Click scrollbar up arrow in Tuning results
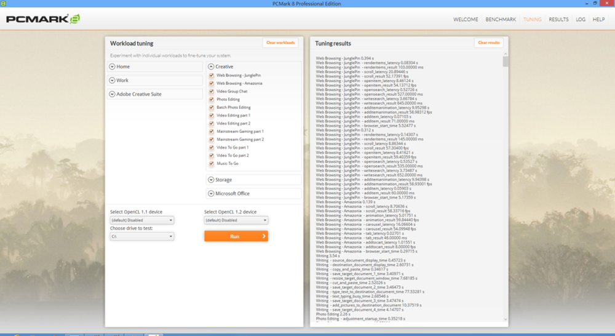This screenshot has width=615, height=336. click(505, 54)
